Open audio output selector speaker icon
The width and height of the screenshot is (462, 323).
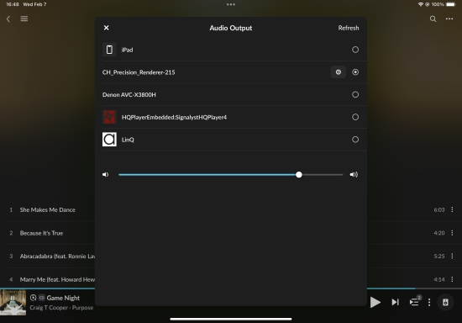tap(445, 302)
